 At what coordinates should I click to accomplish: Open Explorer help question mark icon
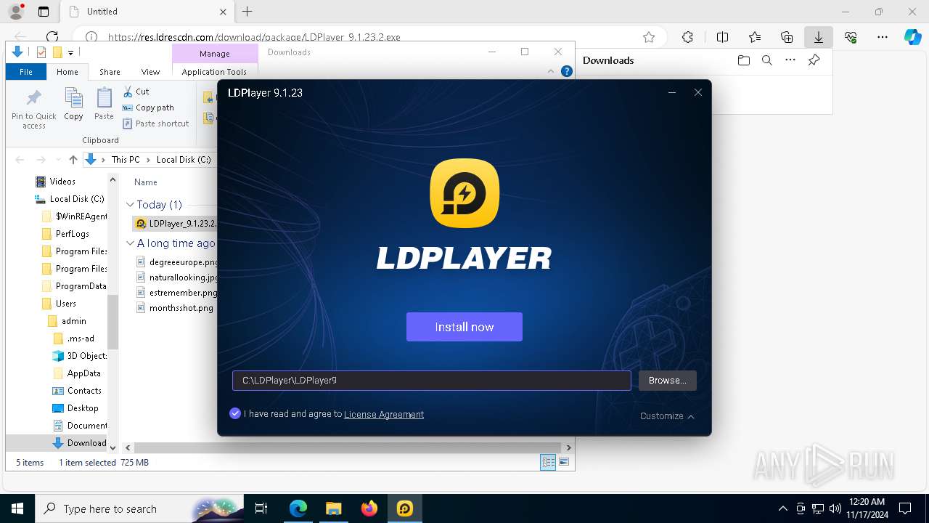(x=567, y=71)
